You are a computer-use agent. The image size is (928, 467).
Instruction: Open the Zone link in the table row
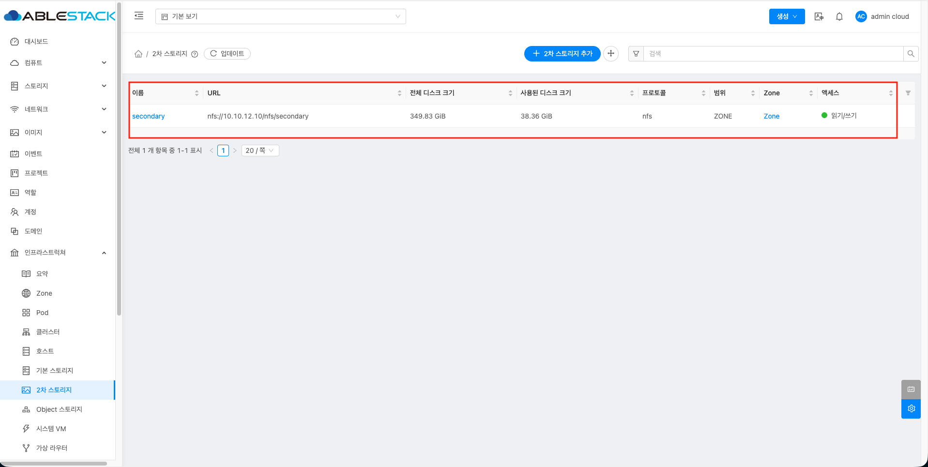click(x=772, y=116)
